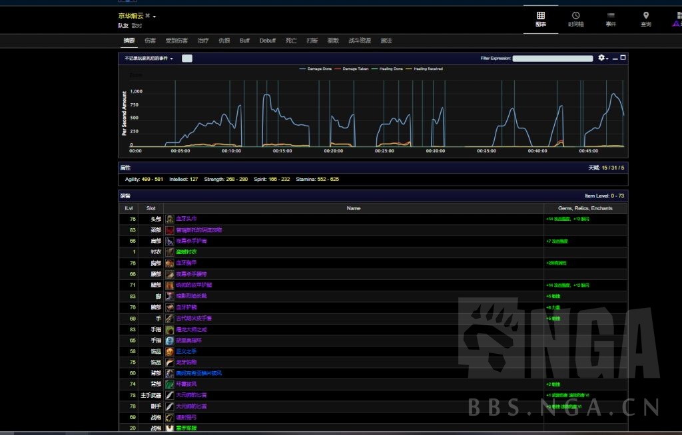
Task: Click the 血牙头巾 head item icon
Action: [x=170, y=219]
